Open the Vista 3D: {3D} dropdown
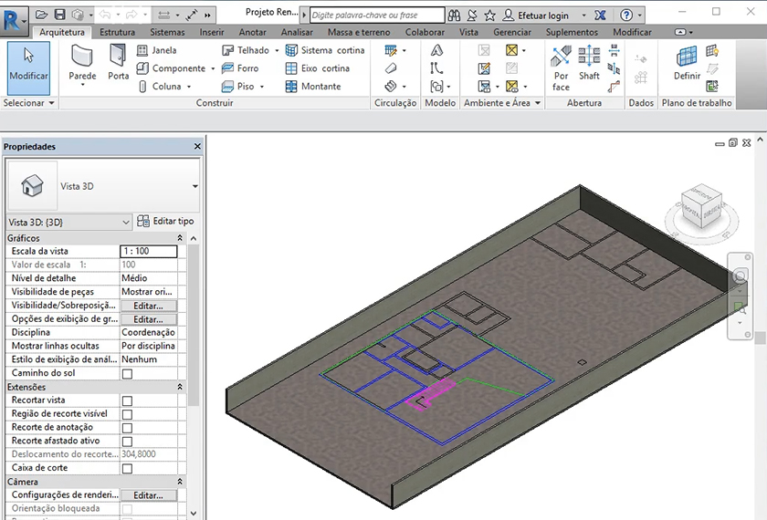The width and height of the screenshot is (767, 520). click(69, 222)
